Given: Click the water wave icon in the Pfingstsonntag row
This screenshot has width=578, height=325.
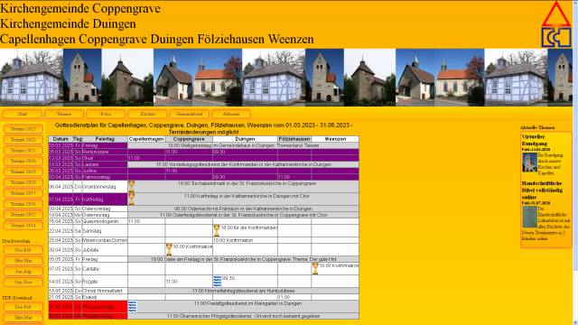Looking at the screenshot, I should (133, 307).
